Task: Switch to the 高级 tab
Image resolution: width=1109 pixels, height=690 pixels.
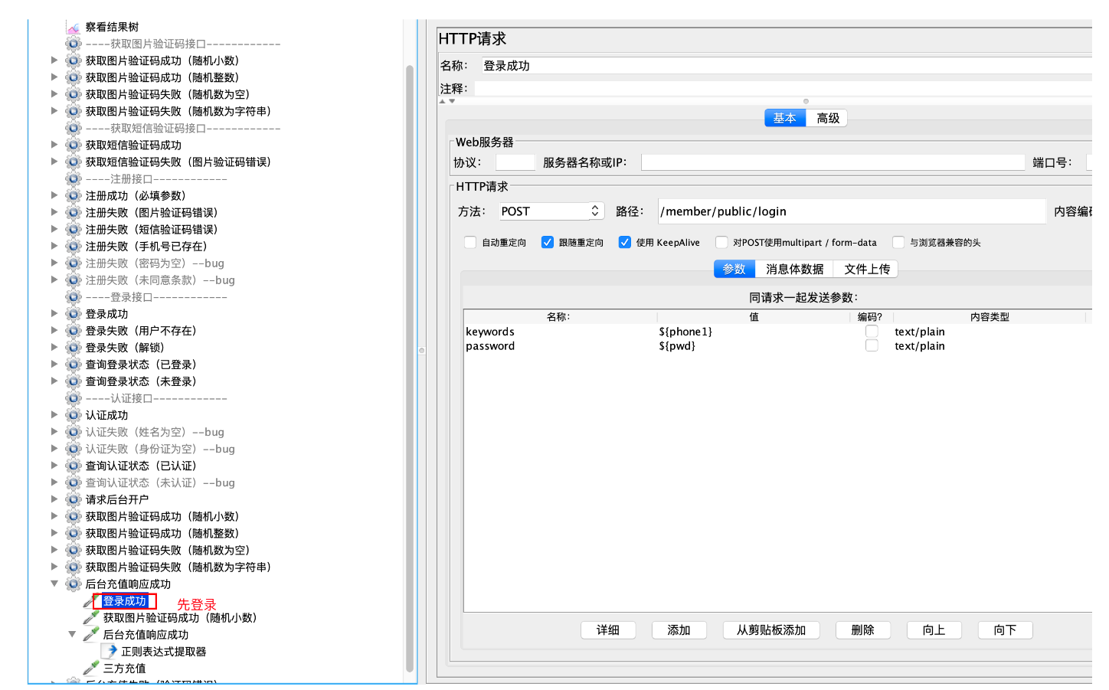Action: [827, 118]
